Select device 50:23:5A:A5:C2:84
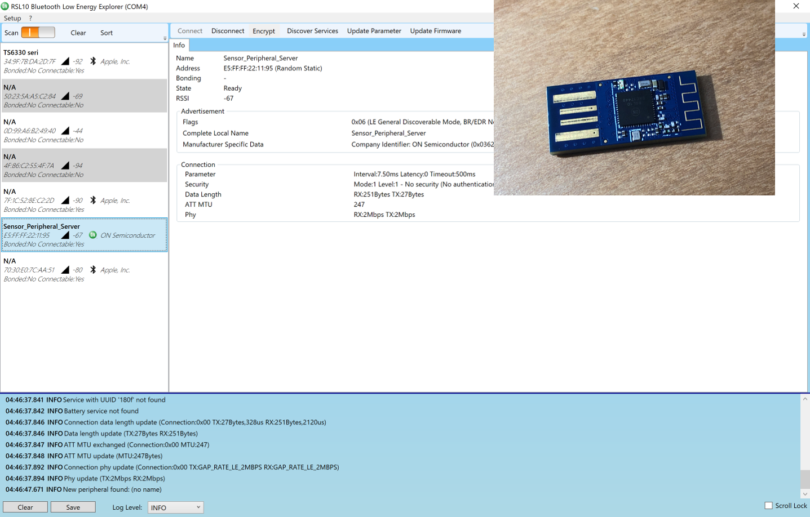The width and height of the screenshot is (810, 517). pyautogui.click(x=84, y=96)
